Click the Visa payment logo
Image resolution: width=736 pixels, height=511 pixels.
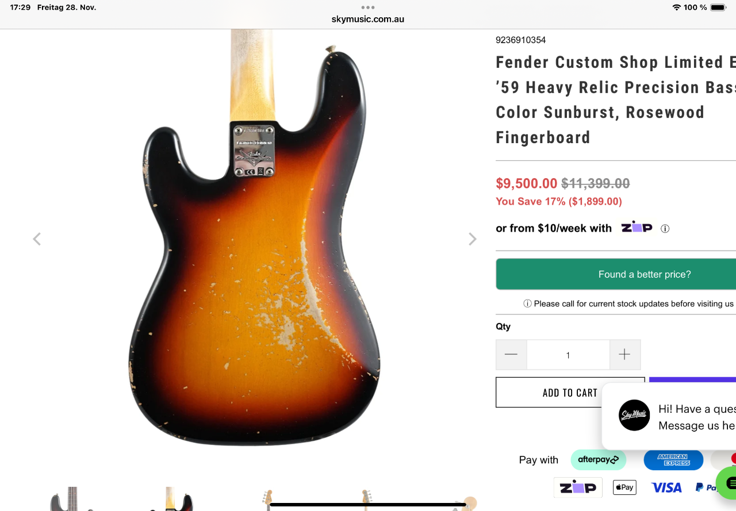coord(666,487)
